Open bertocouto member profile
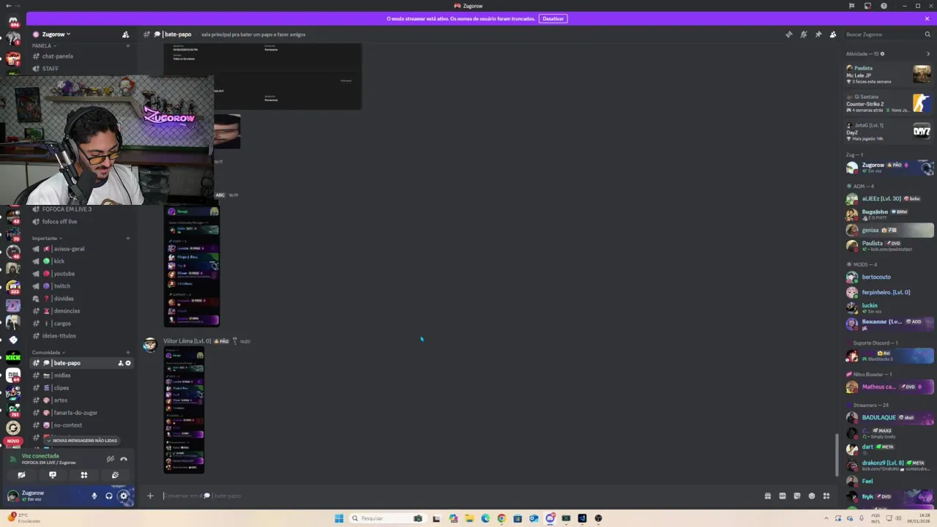 click(889, 277)
